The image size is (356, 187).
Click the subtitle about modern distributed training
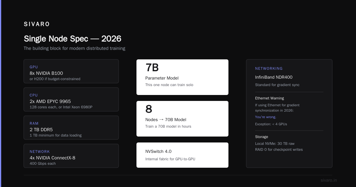(74, 48)
